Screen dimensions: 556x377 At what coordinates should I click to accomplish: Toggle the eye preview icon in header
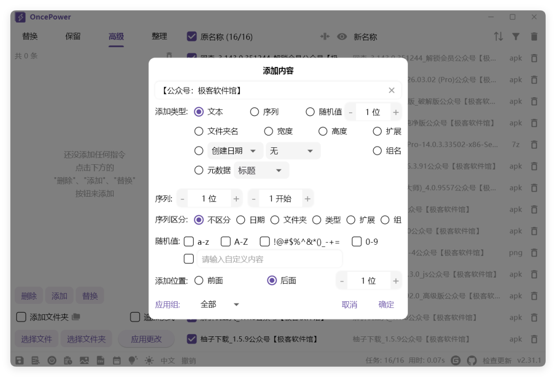click(342, 37)
